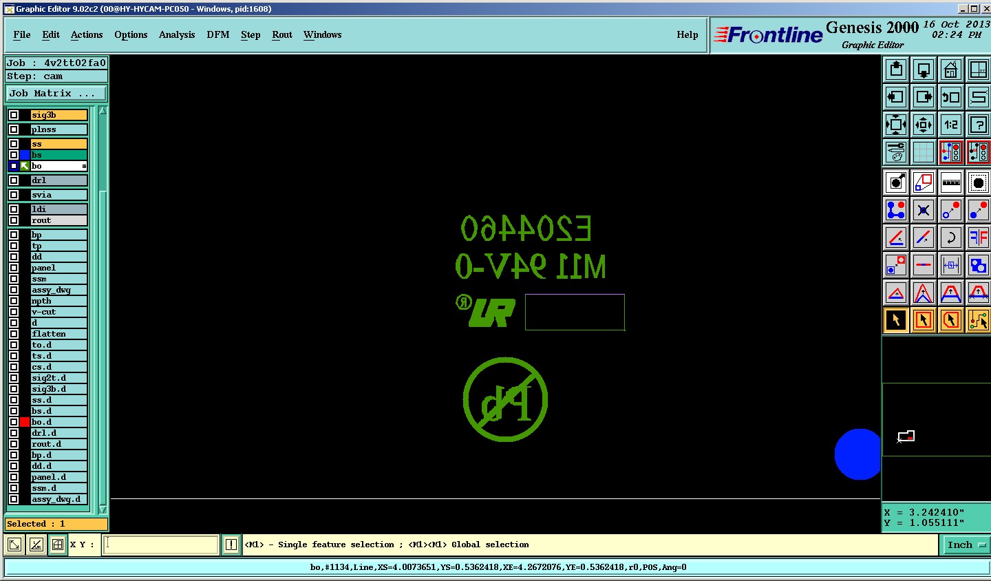Open the DFM menu
Viewport: 991px width, 581px height.
(218, 34)
